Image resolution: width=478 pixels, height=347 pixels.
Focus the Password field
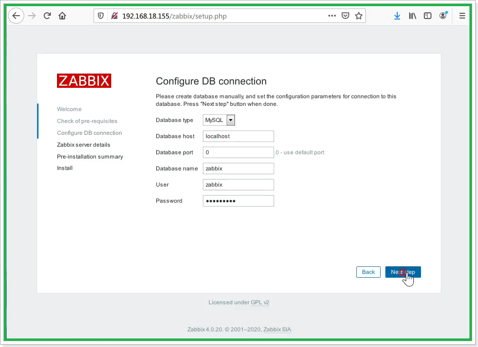point(239,201)
